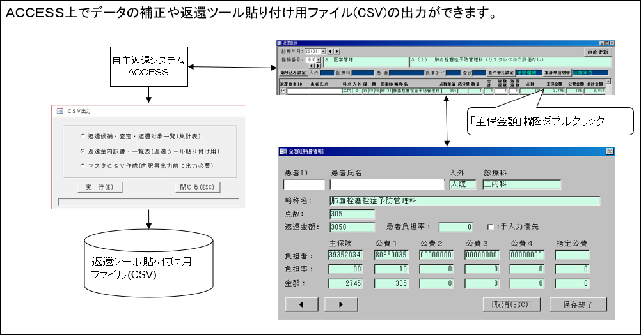Select 返還金内訳書・一覧表 radio option
The height and width of the screenshot is (335, 641).
(83, 151)
